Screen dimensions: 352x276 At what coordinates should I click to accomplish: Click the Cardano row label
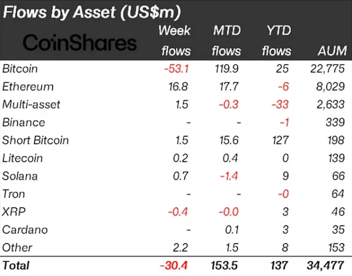(24, 230)
